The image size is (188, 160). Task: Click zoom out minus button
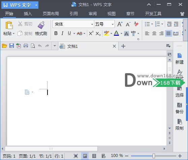point(127,156)
